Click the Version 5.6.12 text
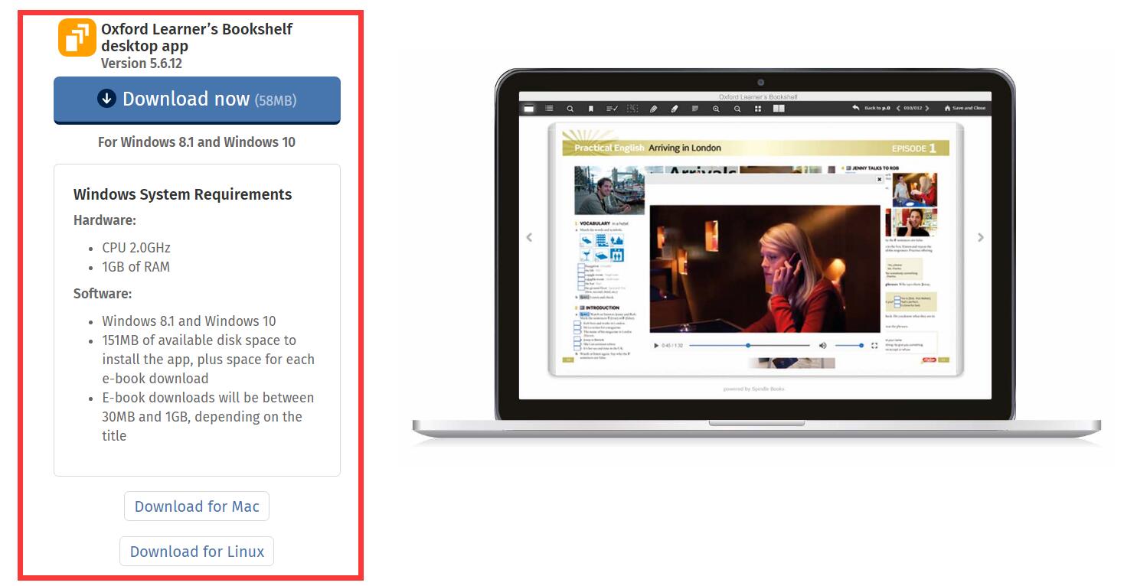This screenshot has width=1137, height=586. (142, 63)
